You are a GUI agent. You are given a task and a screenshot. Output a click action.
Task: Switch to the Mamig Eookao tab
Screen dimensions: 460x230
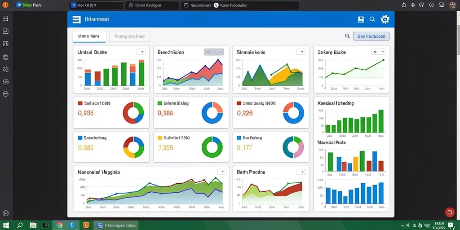coord(129,36)
